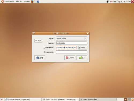Click into the empty Comment field
This screenshot has height=101, width=134.
tap(72, 52)
